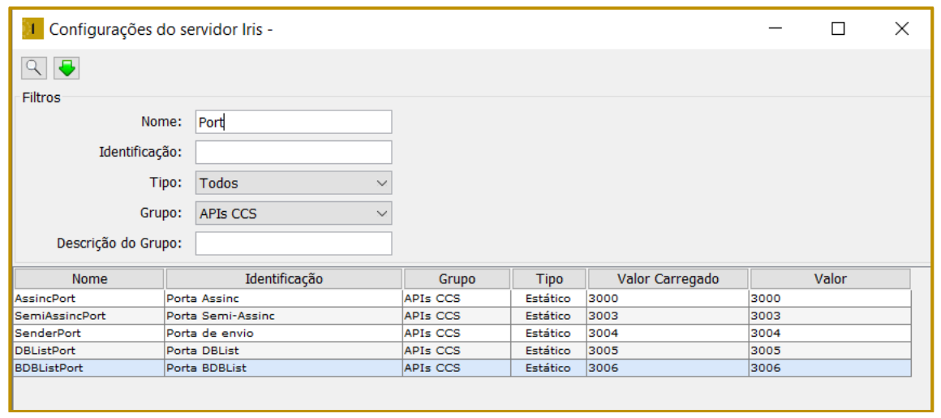Sort by Valor Carregado column header
Viewport: 941px width, 418px height.
point(668,279)
